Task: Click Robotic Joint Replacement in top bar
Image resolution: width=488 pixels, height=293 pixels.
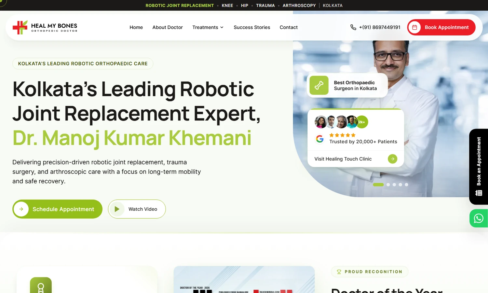Action: click(x=180, y=6)
